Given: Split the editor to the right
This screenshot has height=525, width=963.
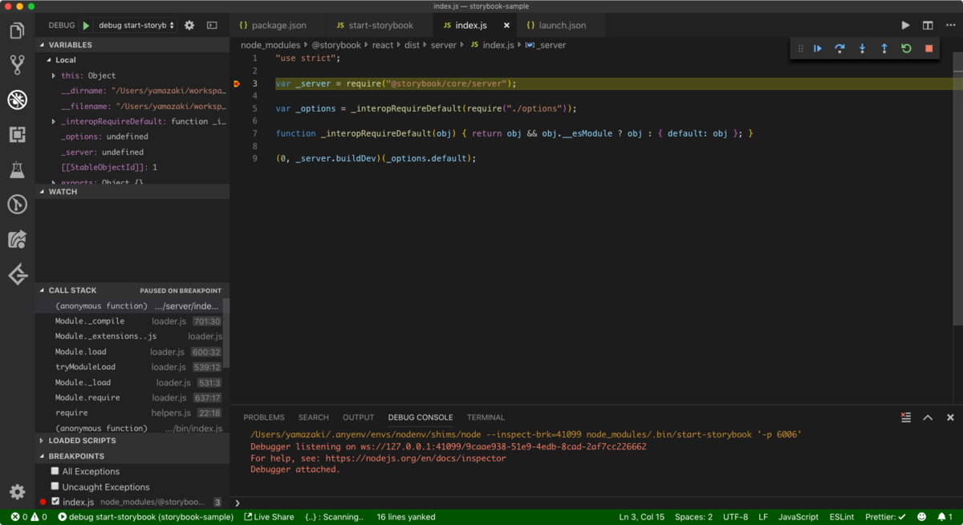Looking at the screenshot, I should click(928, 26).
